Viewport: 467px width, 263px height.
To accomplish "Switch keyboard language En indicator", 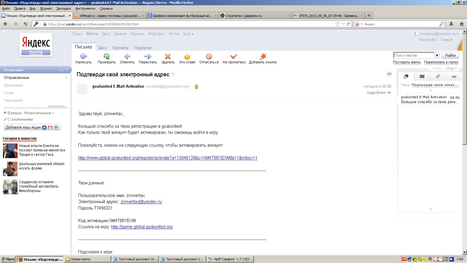I will coord(446,259).
